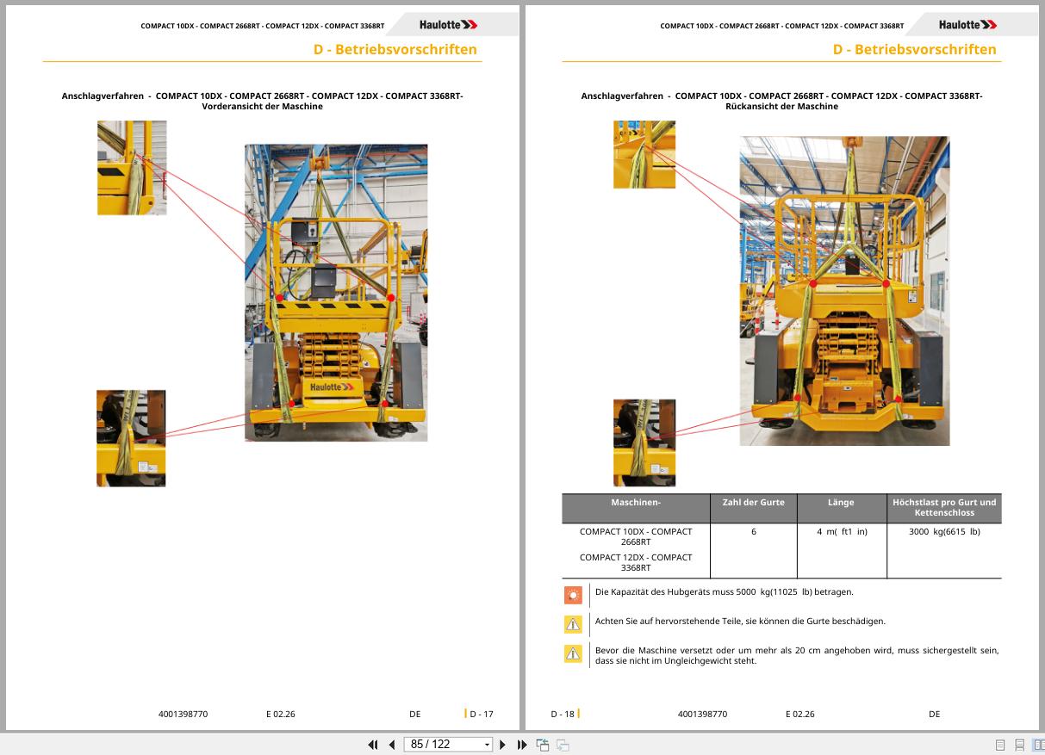
Task: Click warning icon beside 'Achten Sie' text
Action: coord(573,624)
